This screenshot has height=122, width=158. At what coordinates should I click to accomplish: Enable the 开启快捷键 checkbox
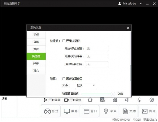[x=64, y=41]
